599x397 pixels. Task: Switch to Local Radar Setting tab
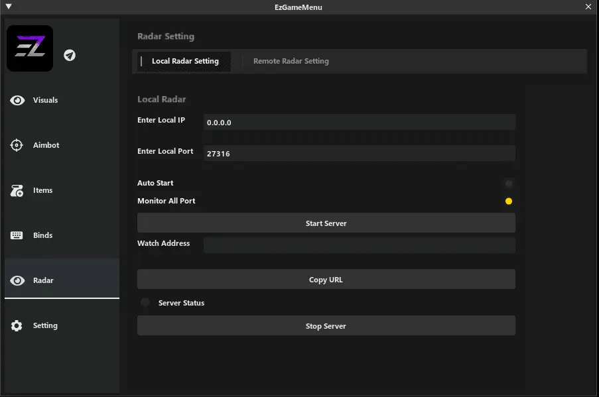click(185, 62)
